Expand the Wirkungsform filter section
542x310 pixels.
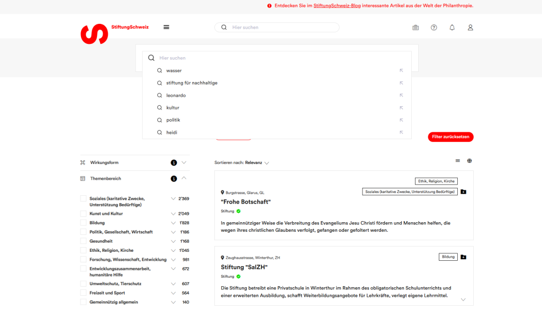coord(184,162)
